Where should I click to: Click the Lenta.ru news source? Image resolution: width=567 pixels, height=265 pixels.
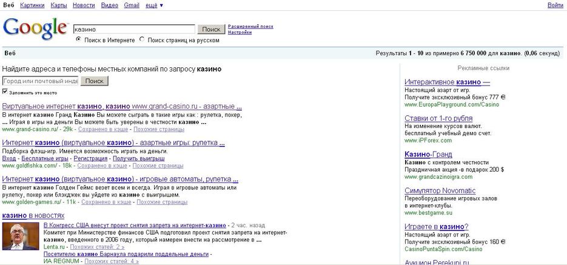coord(54,247)
